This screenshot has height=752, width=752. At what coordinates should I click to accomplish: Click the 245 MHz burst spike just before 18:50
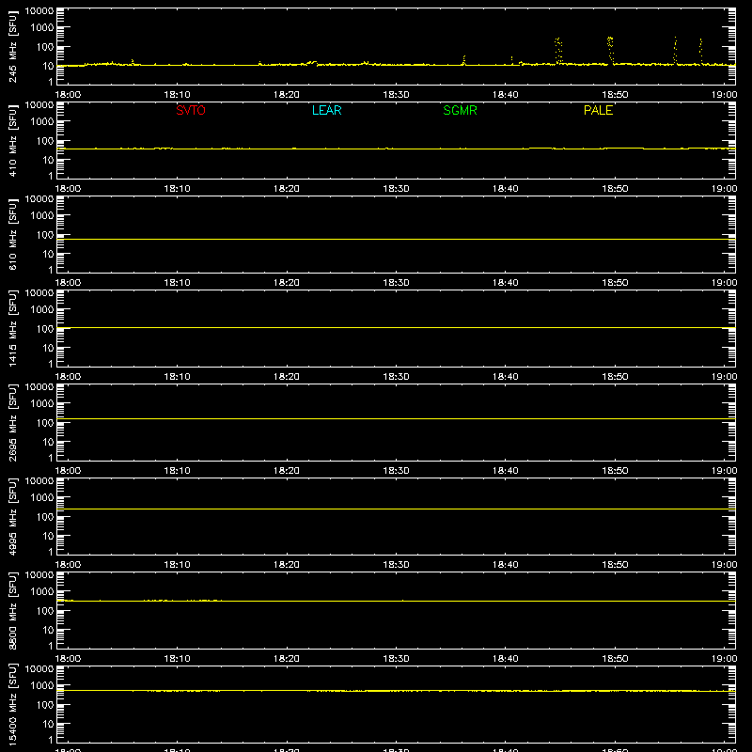click(x=610, y=50)
